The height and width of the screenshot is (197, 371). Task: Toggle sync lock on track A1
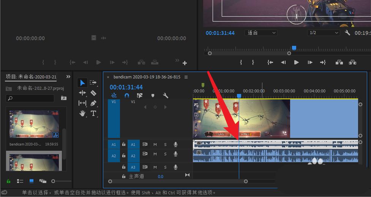coord(145,144)
